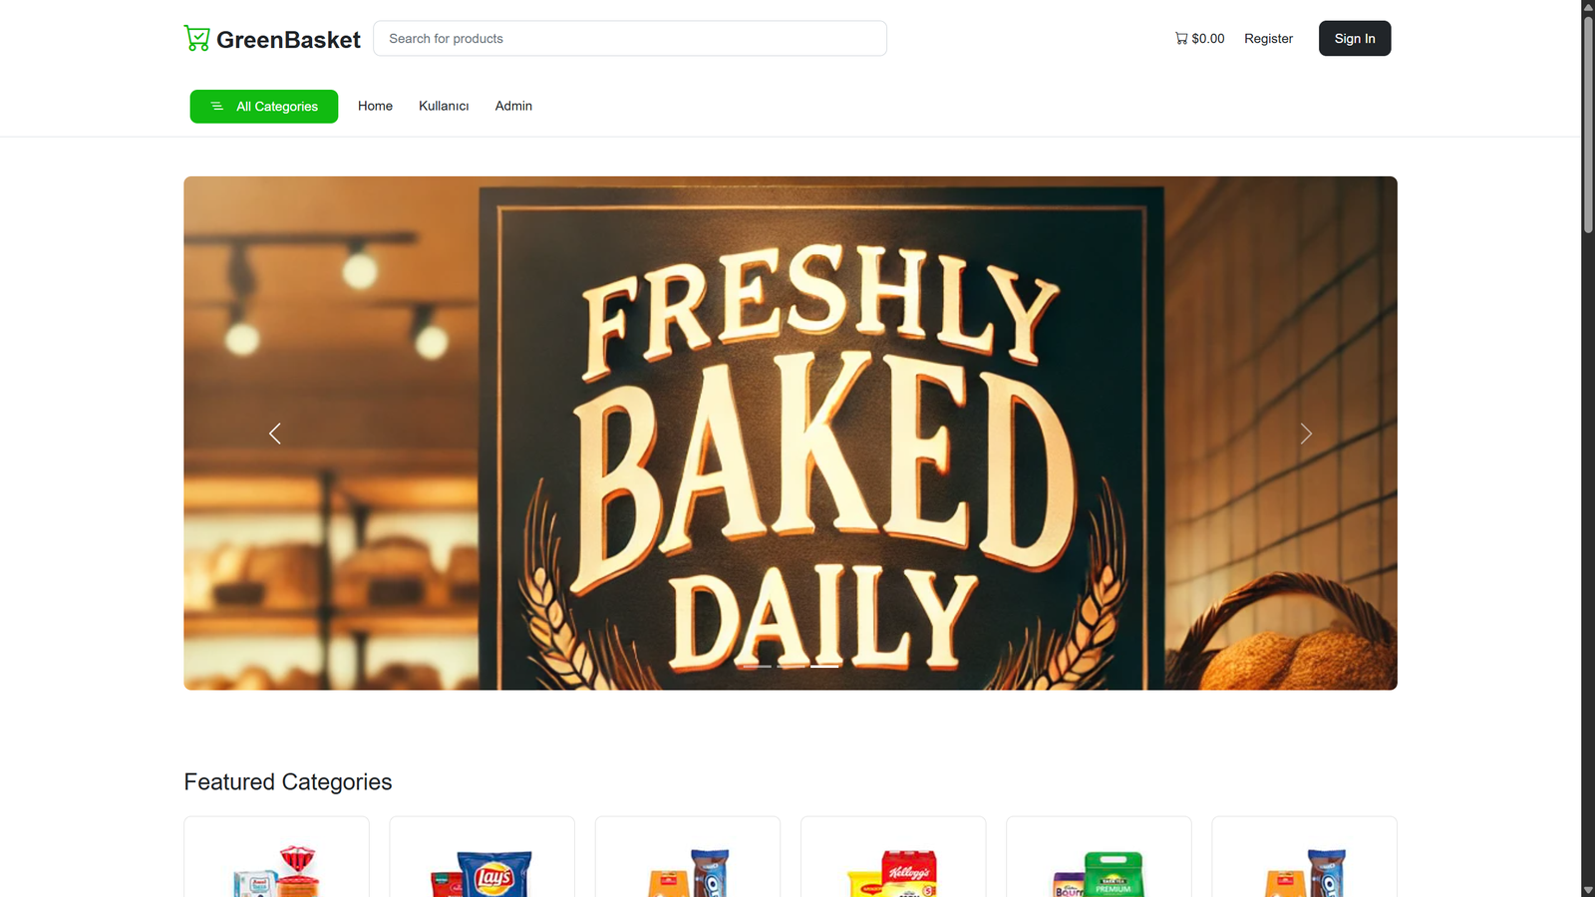This screenshot has width=1595, height=897.
Task: Focus the Search for products field
Action: [x=630, y=38]
